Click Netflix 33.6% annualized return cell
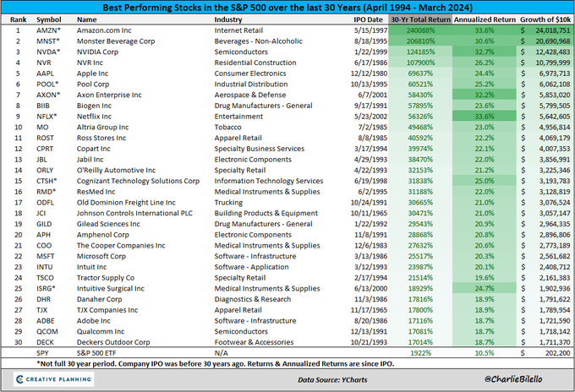Image resolution: width=575 pixels, height=392 pixels. [485, 117]
